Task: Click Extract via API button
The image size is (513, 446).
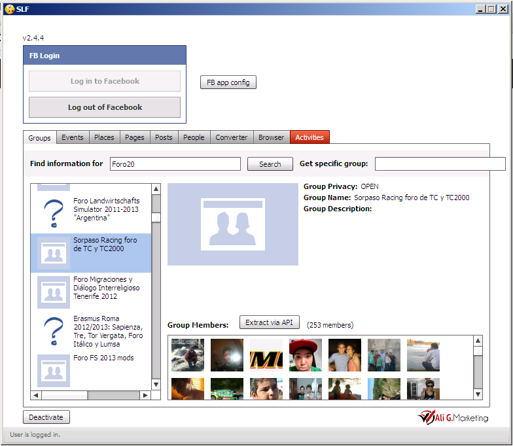Action: tap(270, 322)
